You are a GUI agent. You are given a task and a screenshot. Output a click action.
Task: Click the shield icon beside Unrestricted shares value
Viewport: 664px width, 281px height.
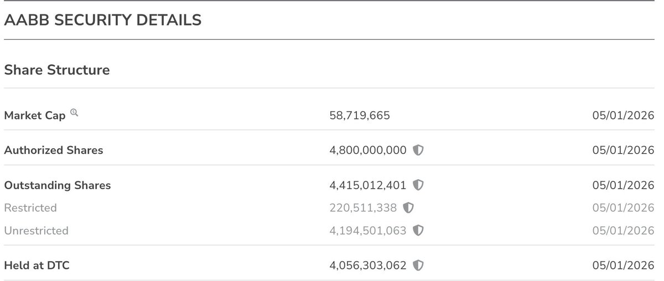point(419,231)
